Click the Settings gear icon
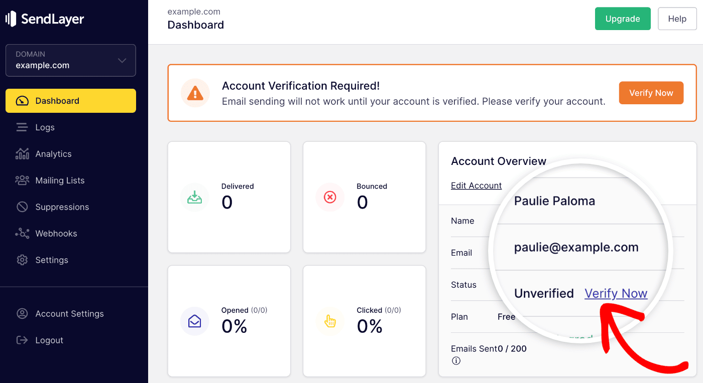703x383 pixels. point(22,260)
